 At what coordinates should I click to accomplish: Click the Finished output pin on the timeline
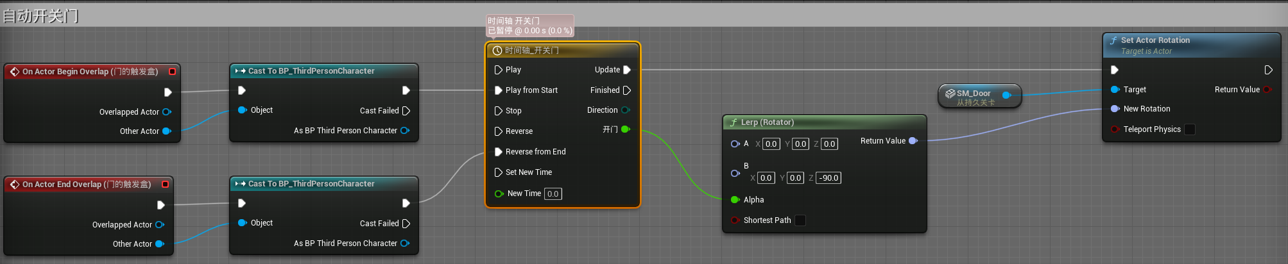627,90
